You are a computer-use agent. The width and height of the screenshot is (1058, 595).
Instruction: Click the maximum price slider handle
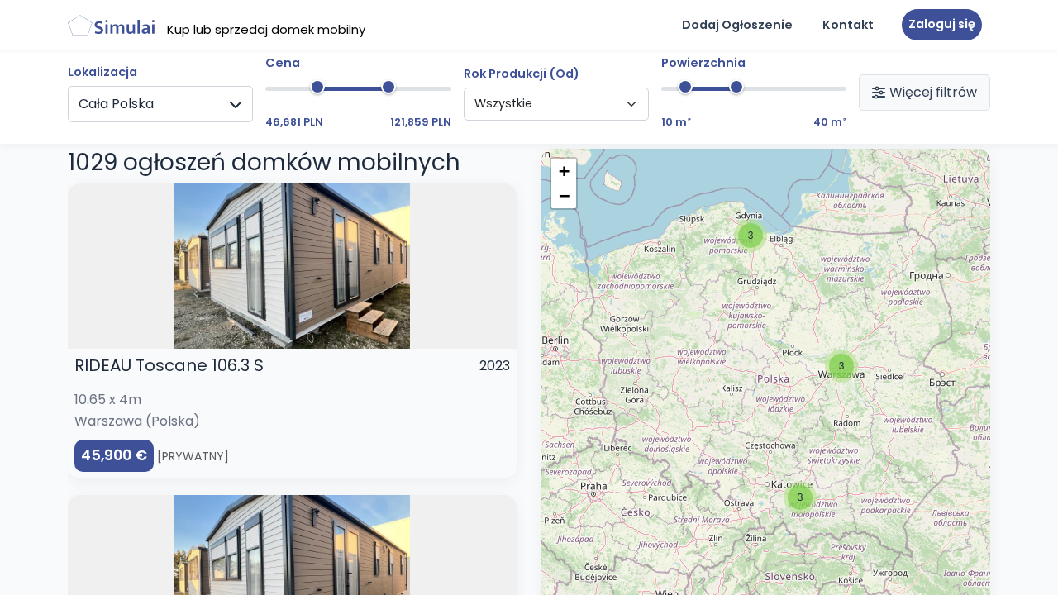(388, 88)
